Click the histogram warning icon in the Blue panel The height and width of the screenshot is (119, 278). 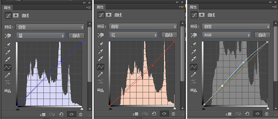pyautogui.click(x=8, y=90)
